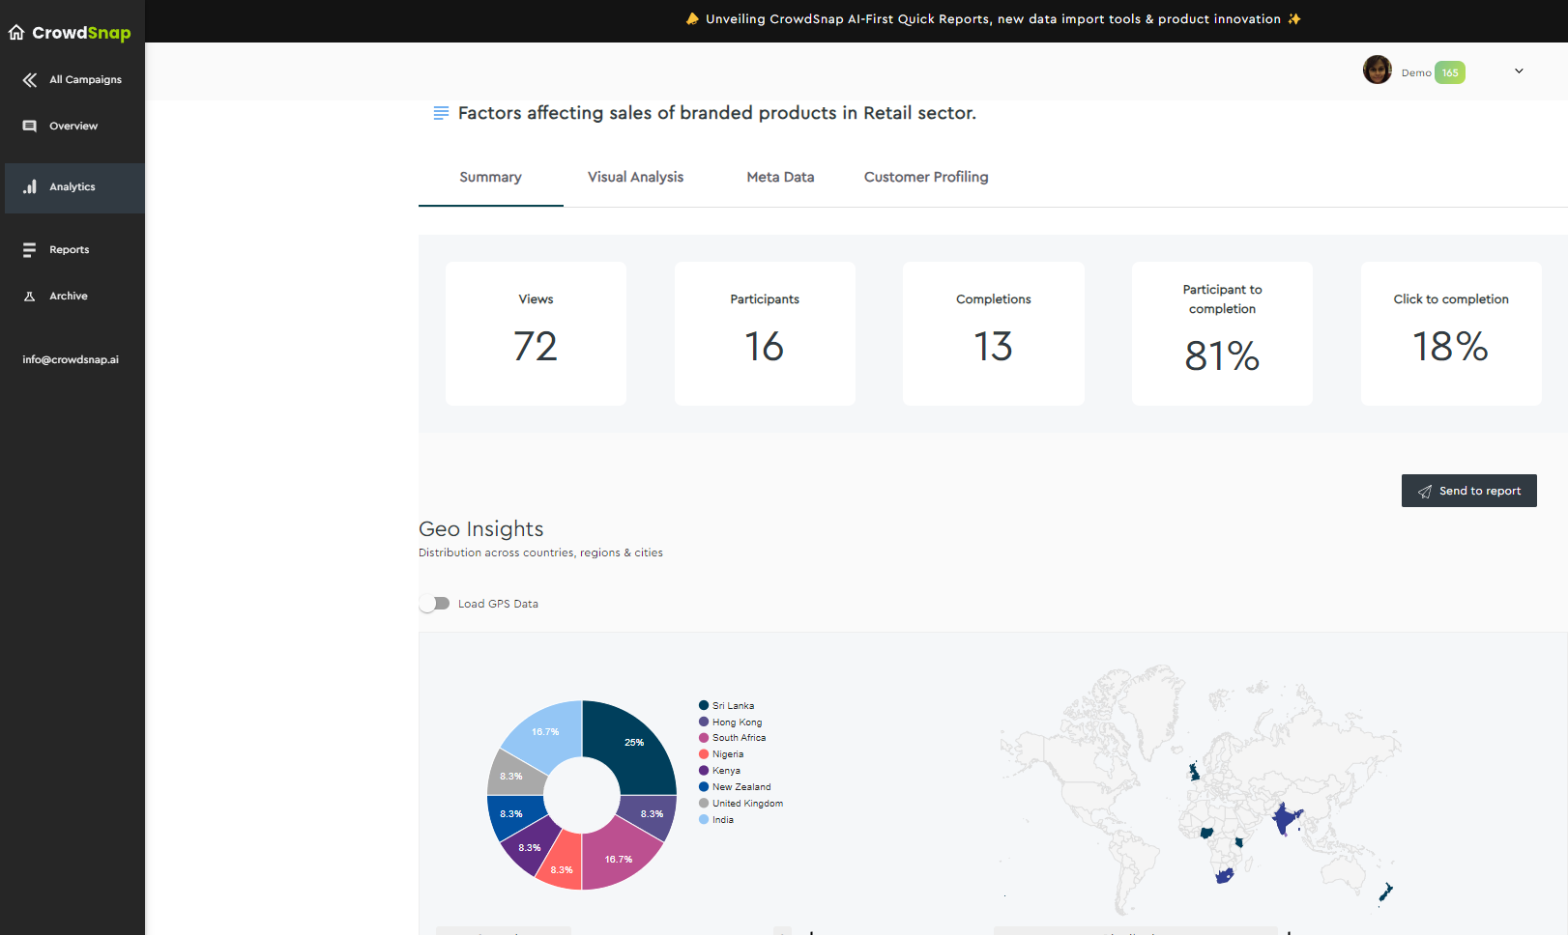1568x935 pixels.
Task: Open the Customer Profiling tab
Action: coord(926,177)
